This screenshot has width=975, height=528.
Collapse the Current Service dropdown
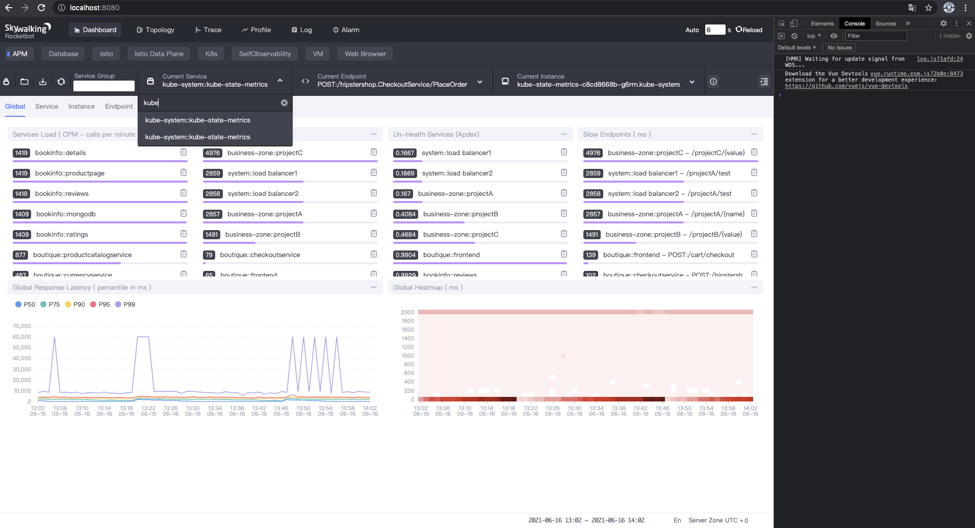[280, 81]
